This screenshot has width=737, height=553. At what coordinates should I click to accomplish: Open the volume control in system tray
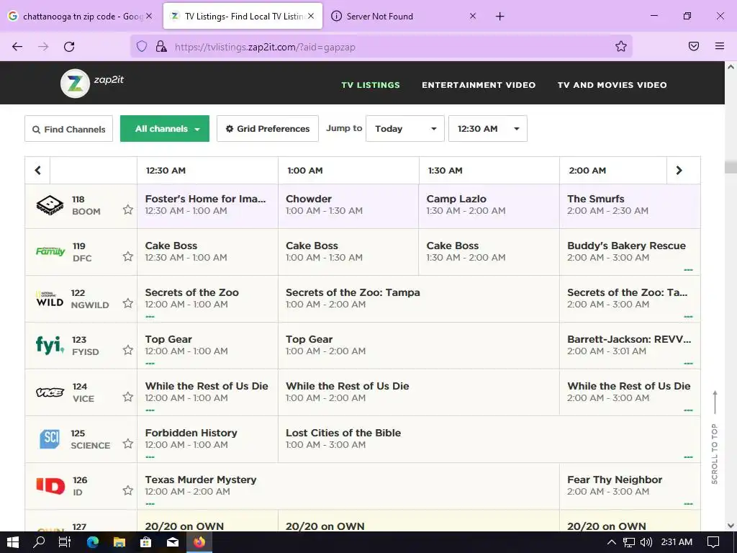646,542
